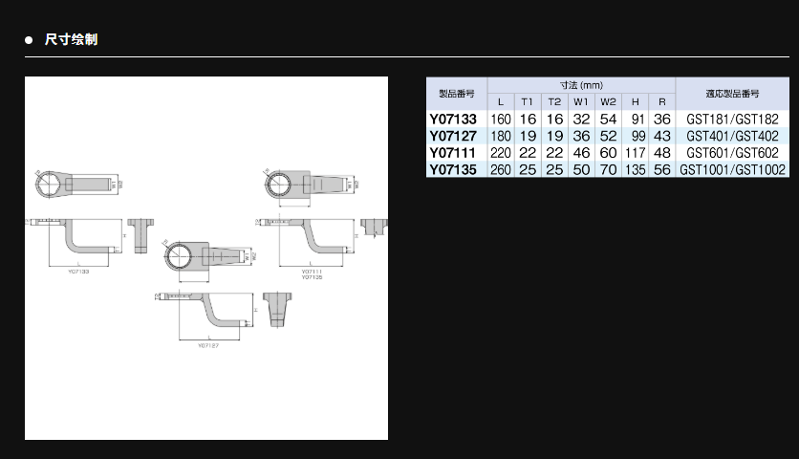Viewport: 799px width, 459px height.
Task: Click the GST181/GST182 compatible model cell
Action: coord(732,119)
